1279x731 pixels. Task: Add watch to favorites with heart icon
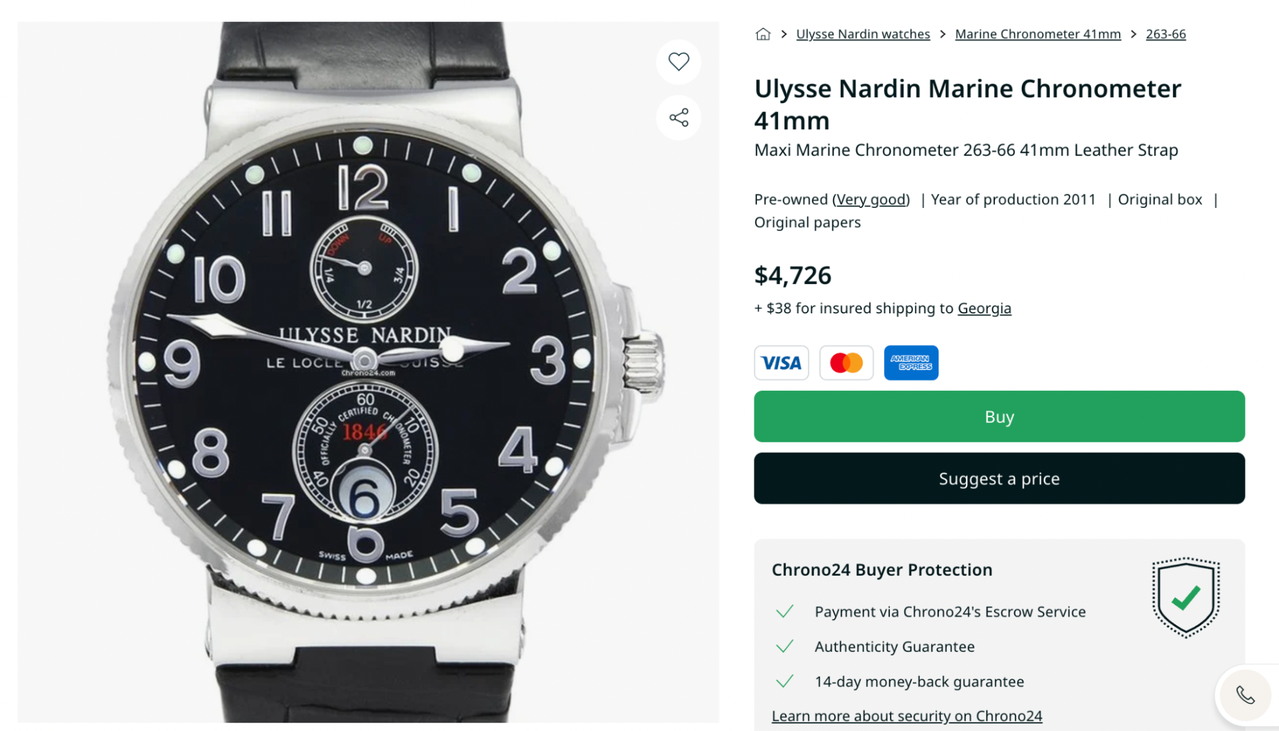pyautogui.click(x=678, y=61)
